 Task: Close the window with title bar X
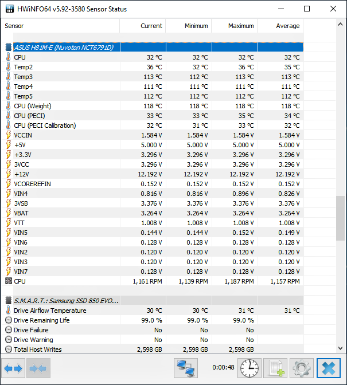(333, 9)
